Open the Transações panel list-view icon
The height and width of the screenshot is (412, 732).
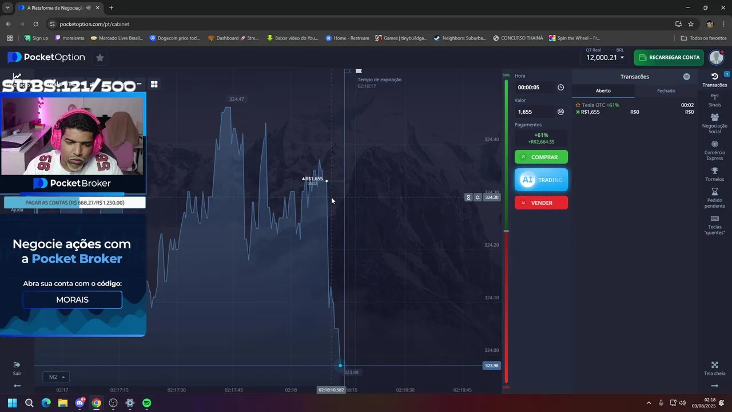click(686, 77)
